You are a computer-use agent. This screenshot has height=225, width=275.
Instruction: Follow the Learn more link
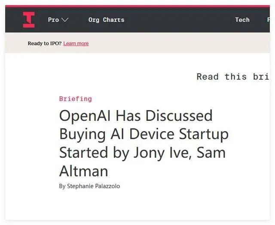pos(76,43)
